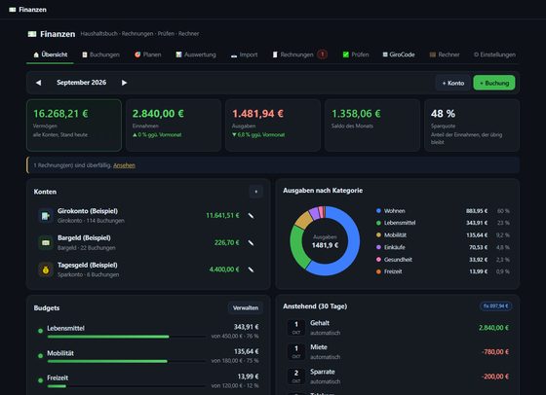This screenshot has width=546, height=395.
Task: Click the Finanzen icon in top bar
Action: [x=12, y=10]
